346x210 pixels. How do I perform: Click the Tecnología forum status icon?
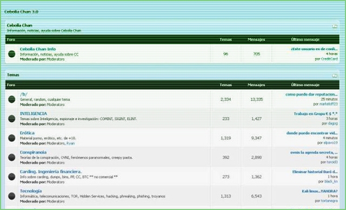[12, 196]
